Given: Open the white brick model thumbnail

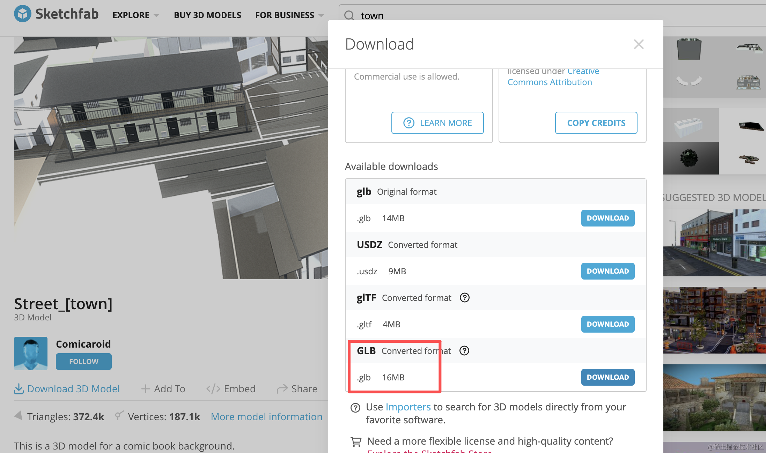Looking at the screenshot, I should click(x=691, y=125).
